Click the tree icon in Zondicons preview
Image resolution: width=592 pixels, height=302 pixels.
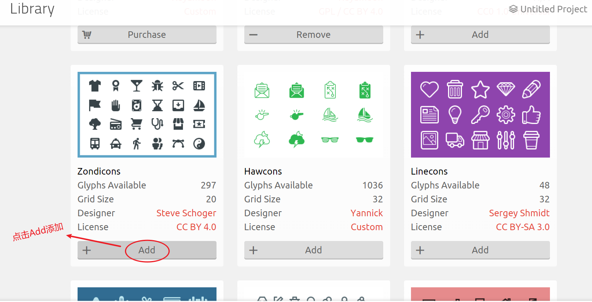(95, 124)
